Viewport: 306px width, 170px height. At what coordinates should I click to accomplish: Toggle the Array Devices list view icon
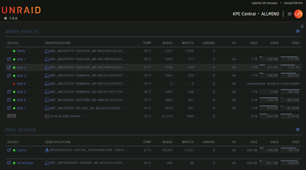(297, 31)
